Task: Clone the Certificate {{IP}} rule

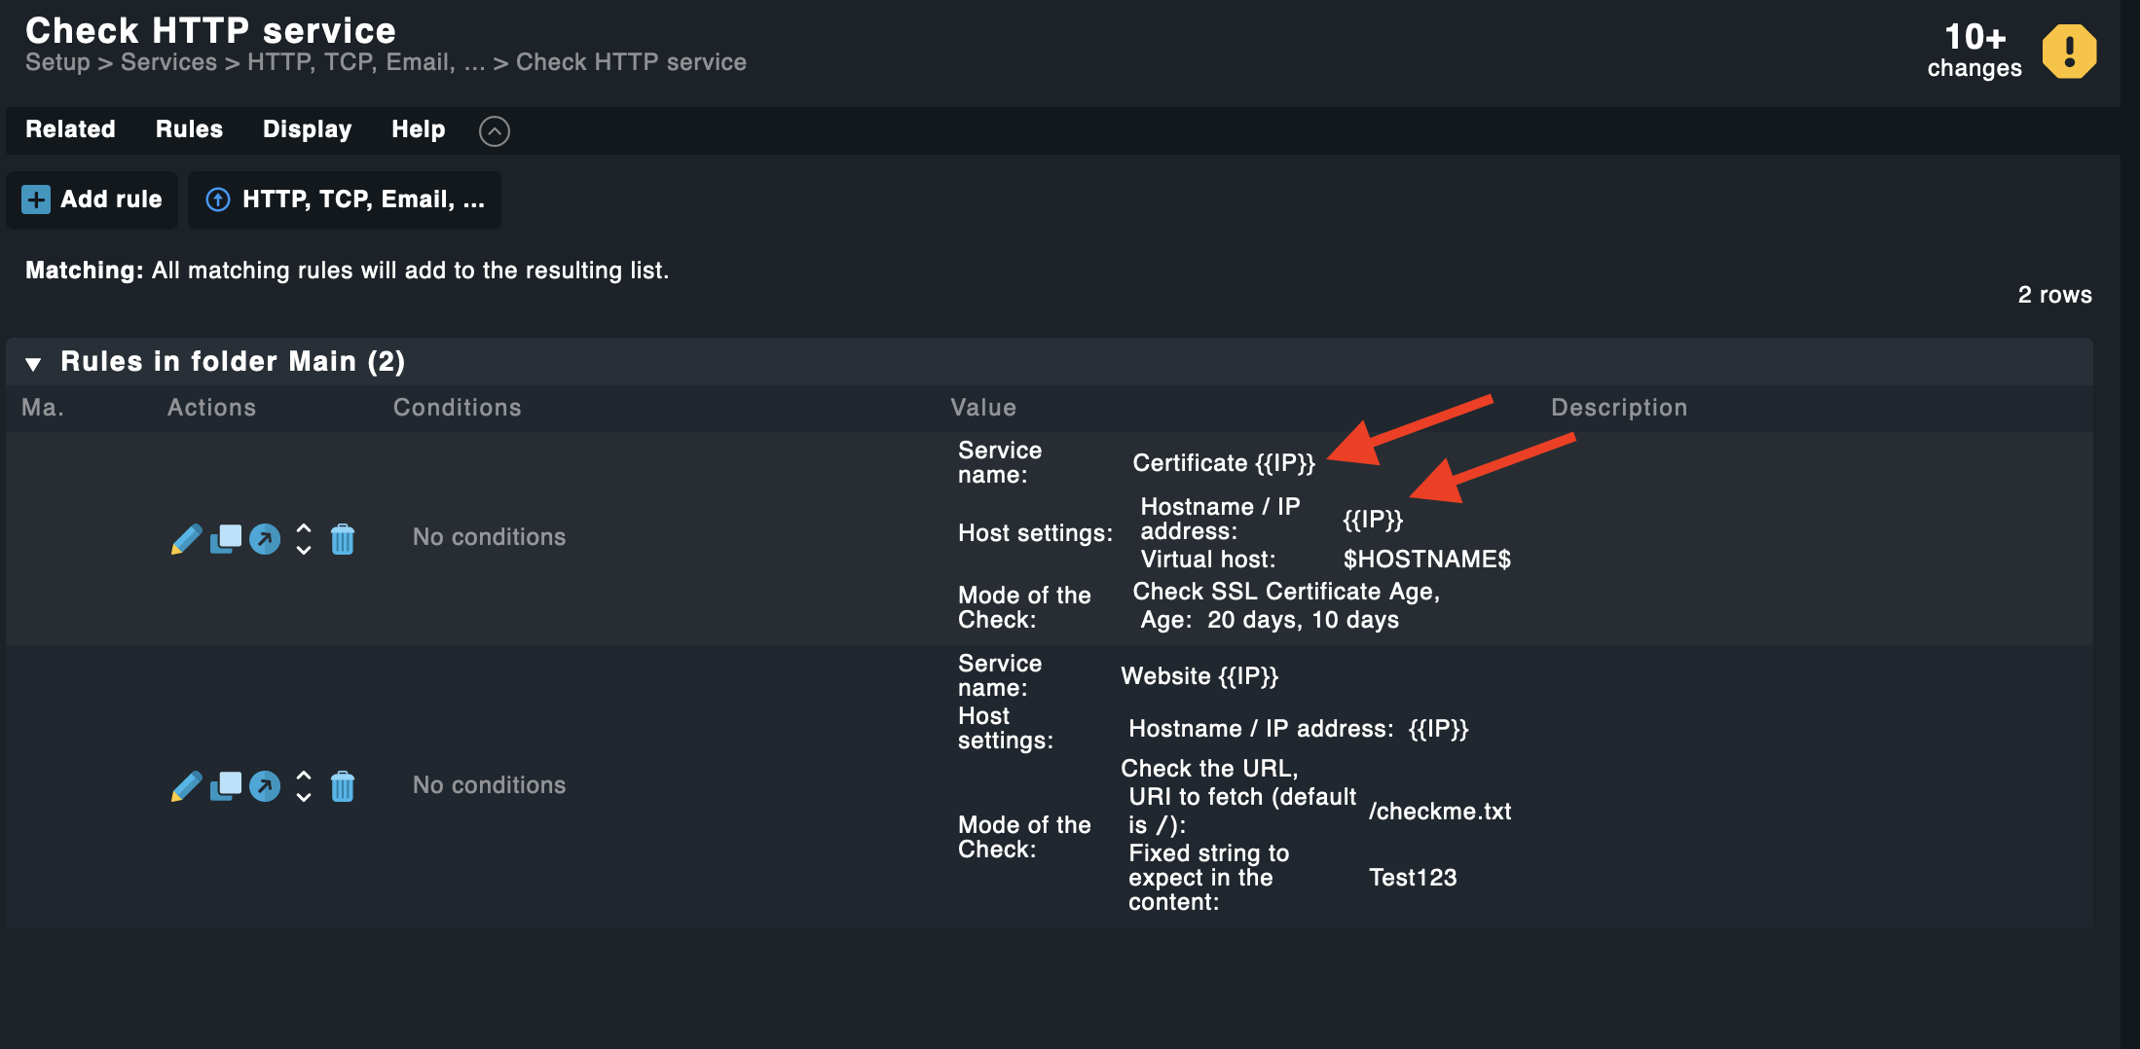Action: tap(226, 539)
